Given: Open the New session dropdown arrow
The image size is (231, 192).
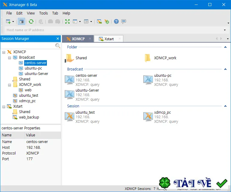Looking at the screenshot, I should (13, 22).
